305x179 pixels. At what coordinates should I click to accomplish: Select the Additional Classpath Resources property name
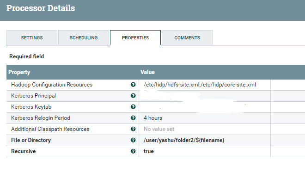point(50,129)
